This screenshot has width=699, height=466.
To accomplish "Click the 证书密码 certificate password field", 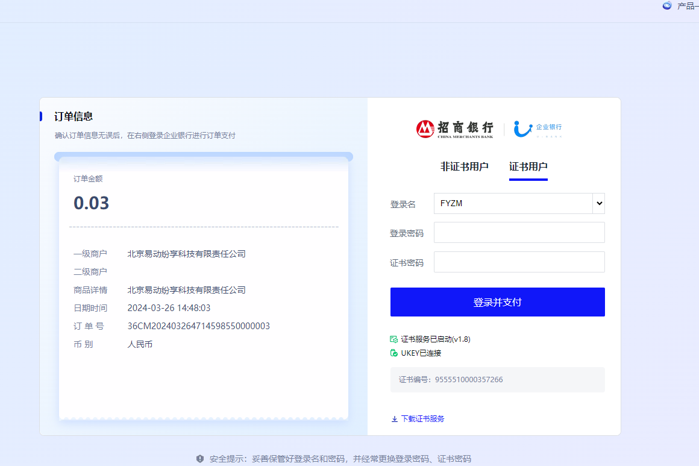I will coord(518,262).
